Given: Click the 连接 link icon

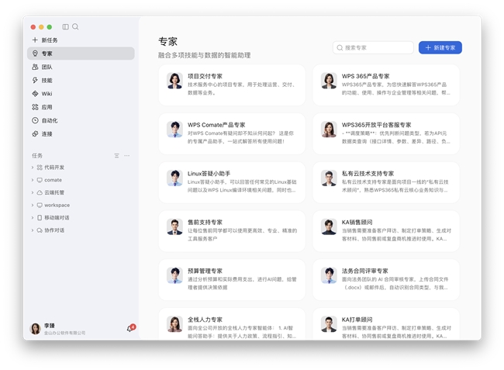Looking at the screenshot, I should [35, 133].
